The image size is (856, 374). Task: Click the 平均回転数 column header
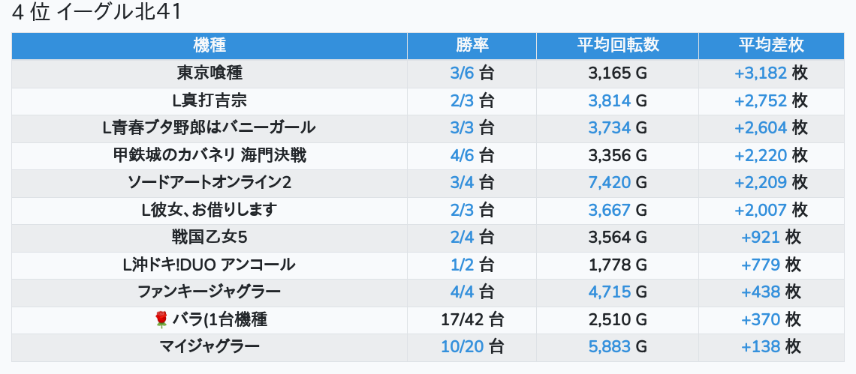coord(618,46)
